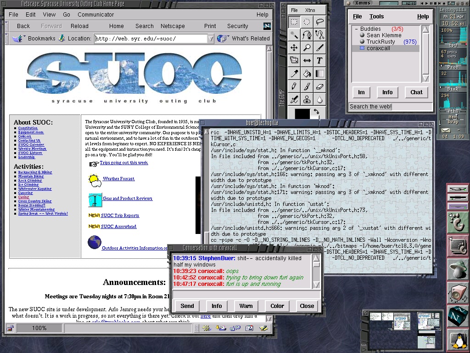Select the GIMP gradient blend tool
This screenshot has width=470, height=353.
click(x=319, y=73)
